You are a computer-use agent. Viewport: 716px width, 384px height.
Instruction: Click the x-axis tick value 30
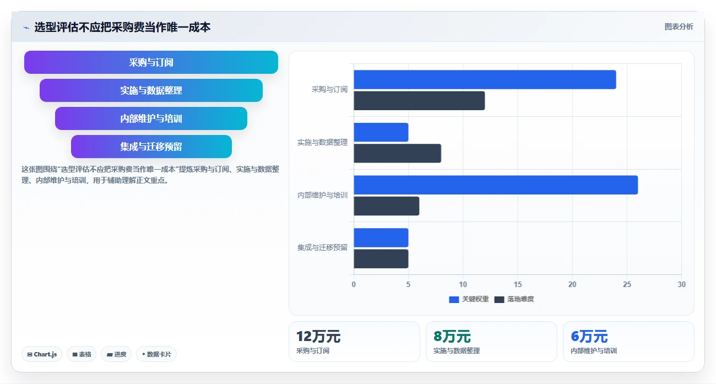(681, 284)
